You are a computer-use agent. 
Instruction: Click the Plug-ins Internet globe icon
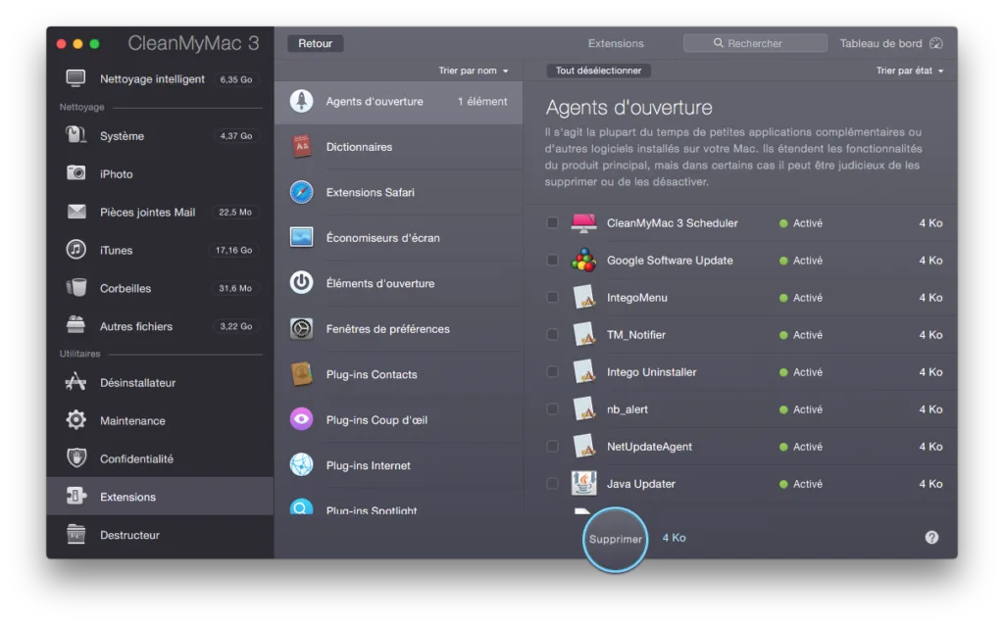point(301,464)
